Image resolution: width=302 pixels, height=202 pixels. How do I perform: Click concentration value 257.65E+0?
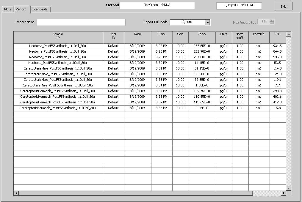(202, 46)
